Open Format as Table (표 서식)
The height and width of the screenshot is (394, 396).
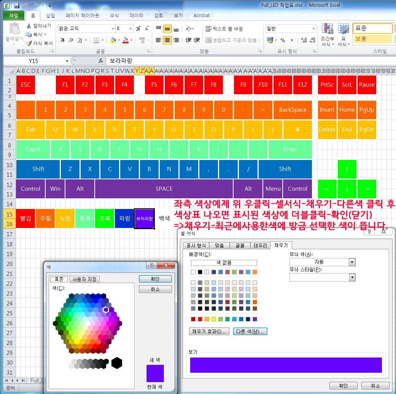[344, 35]
